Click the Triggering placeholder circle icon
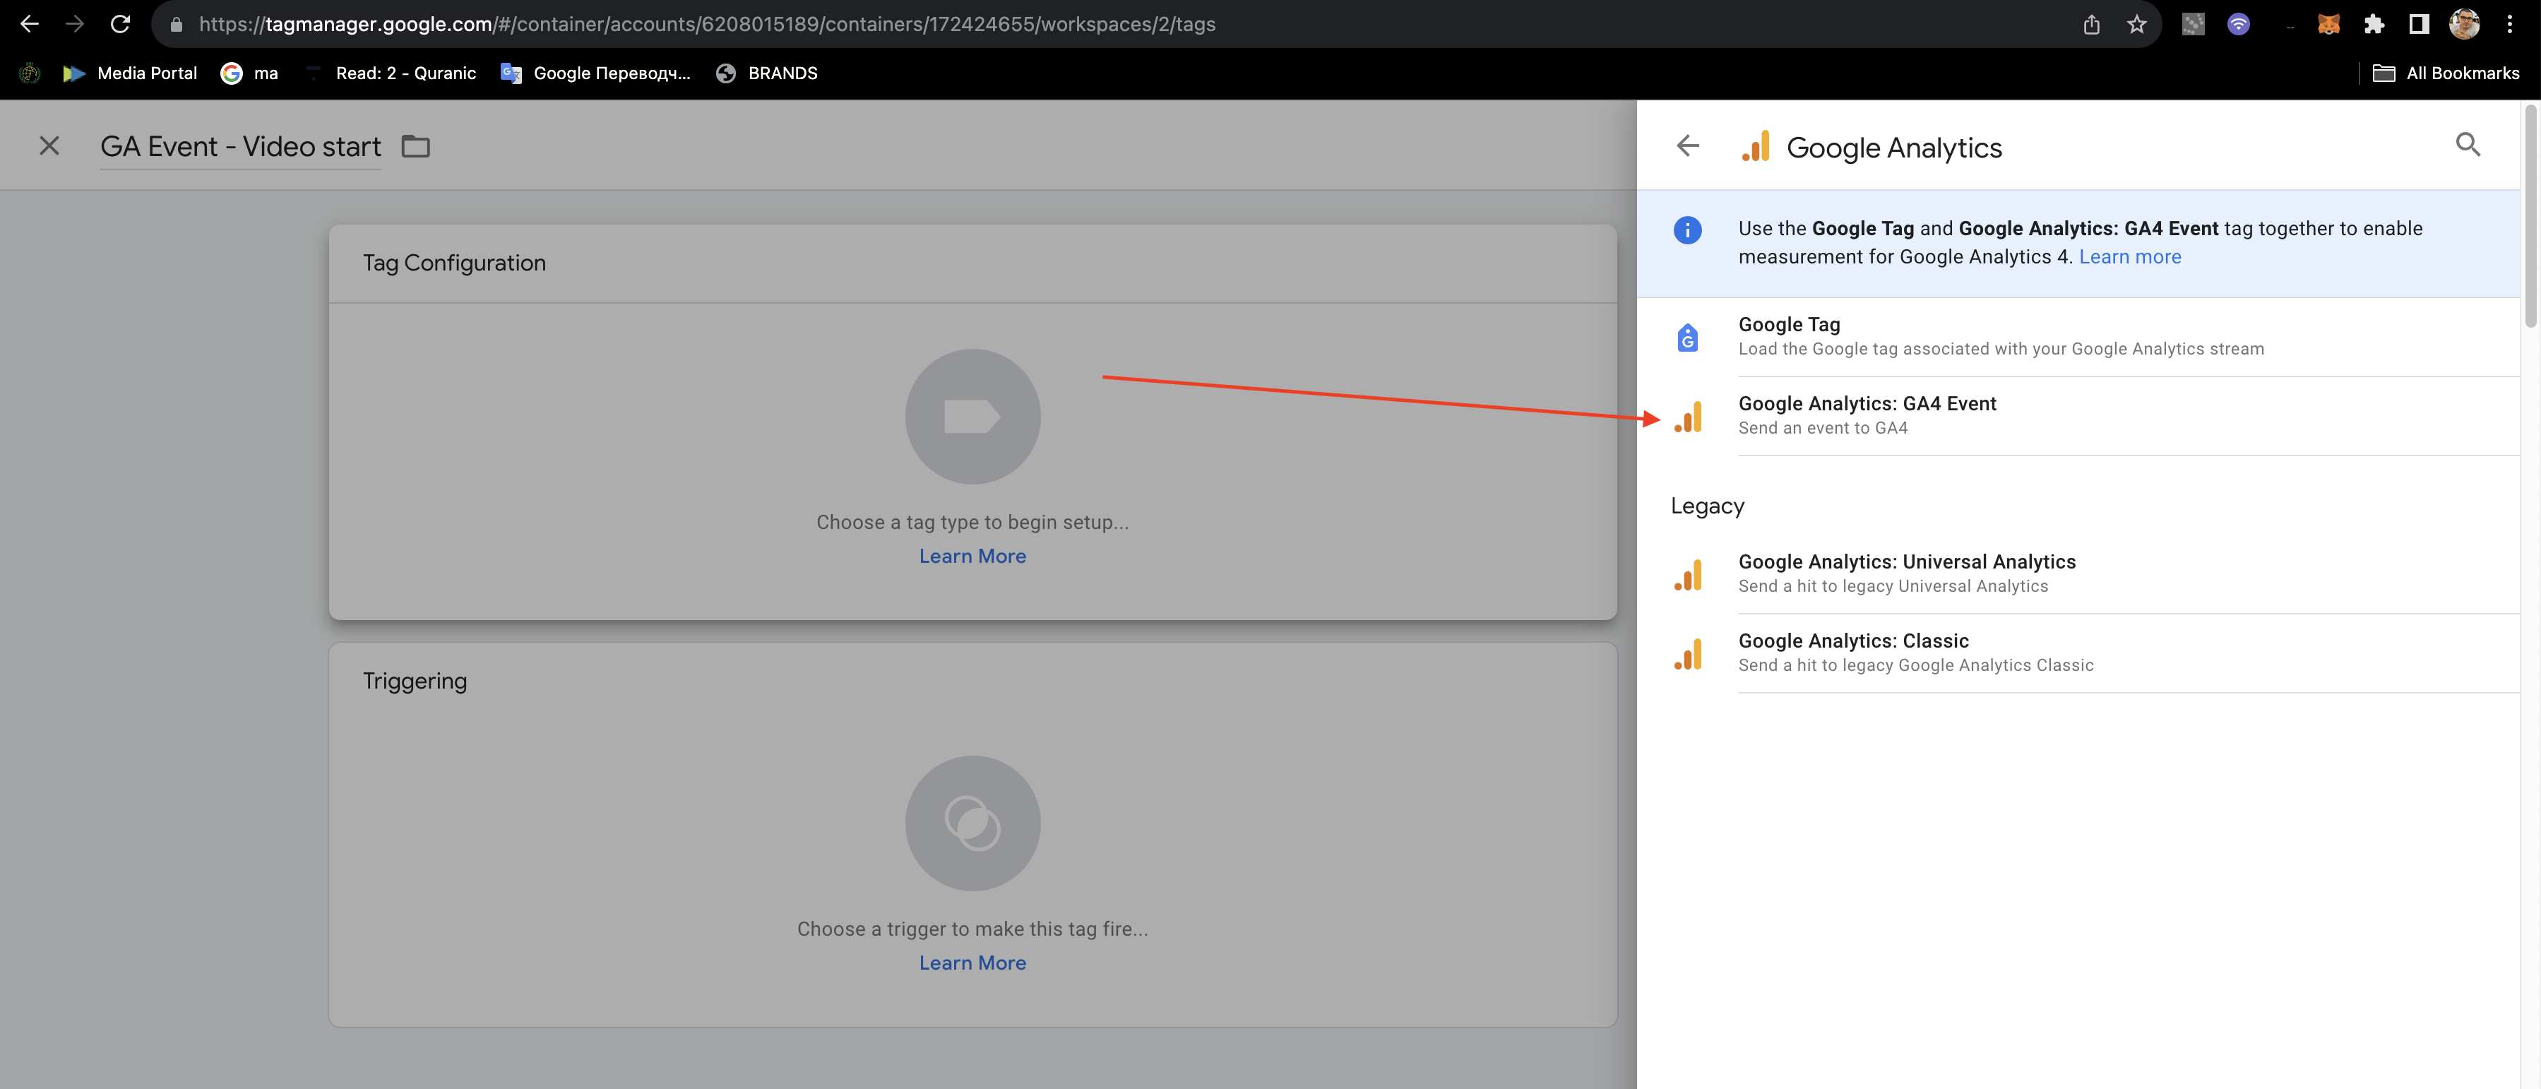The width and height of the screenshot is (2541, 1089). [x=972, y=823]
